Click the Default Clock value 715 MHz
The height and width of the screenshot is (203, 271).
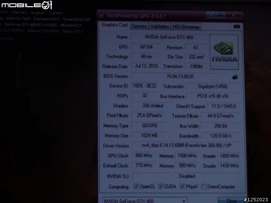point(144,165)
